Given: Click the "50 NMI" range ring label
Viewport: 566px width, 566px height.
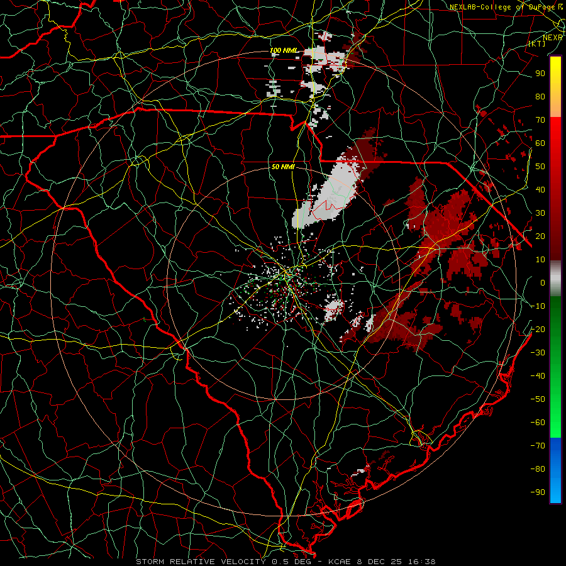Looking at the screenshot, I should [x=283, y=167].
